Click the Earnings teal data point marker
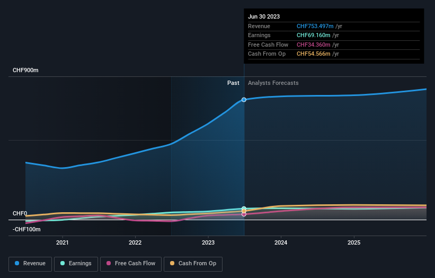The width and height of the screenshot is (435, 278). pos(244,209)
